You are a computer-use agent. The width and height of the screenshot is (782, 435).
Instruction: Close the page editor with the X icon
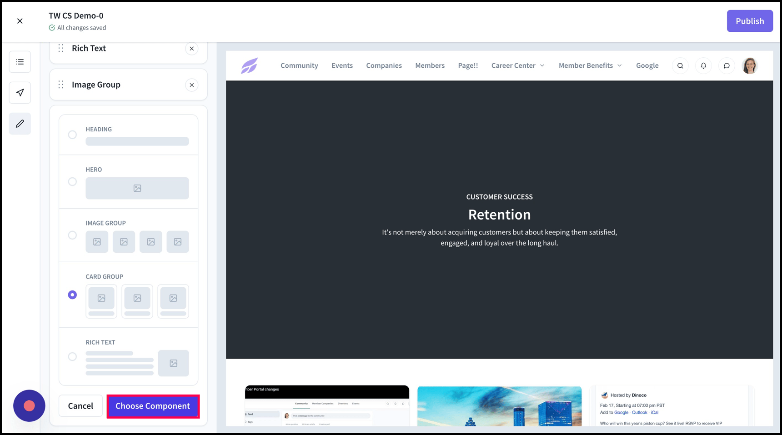20,21
